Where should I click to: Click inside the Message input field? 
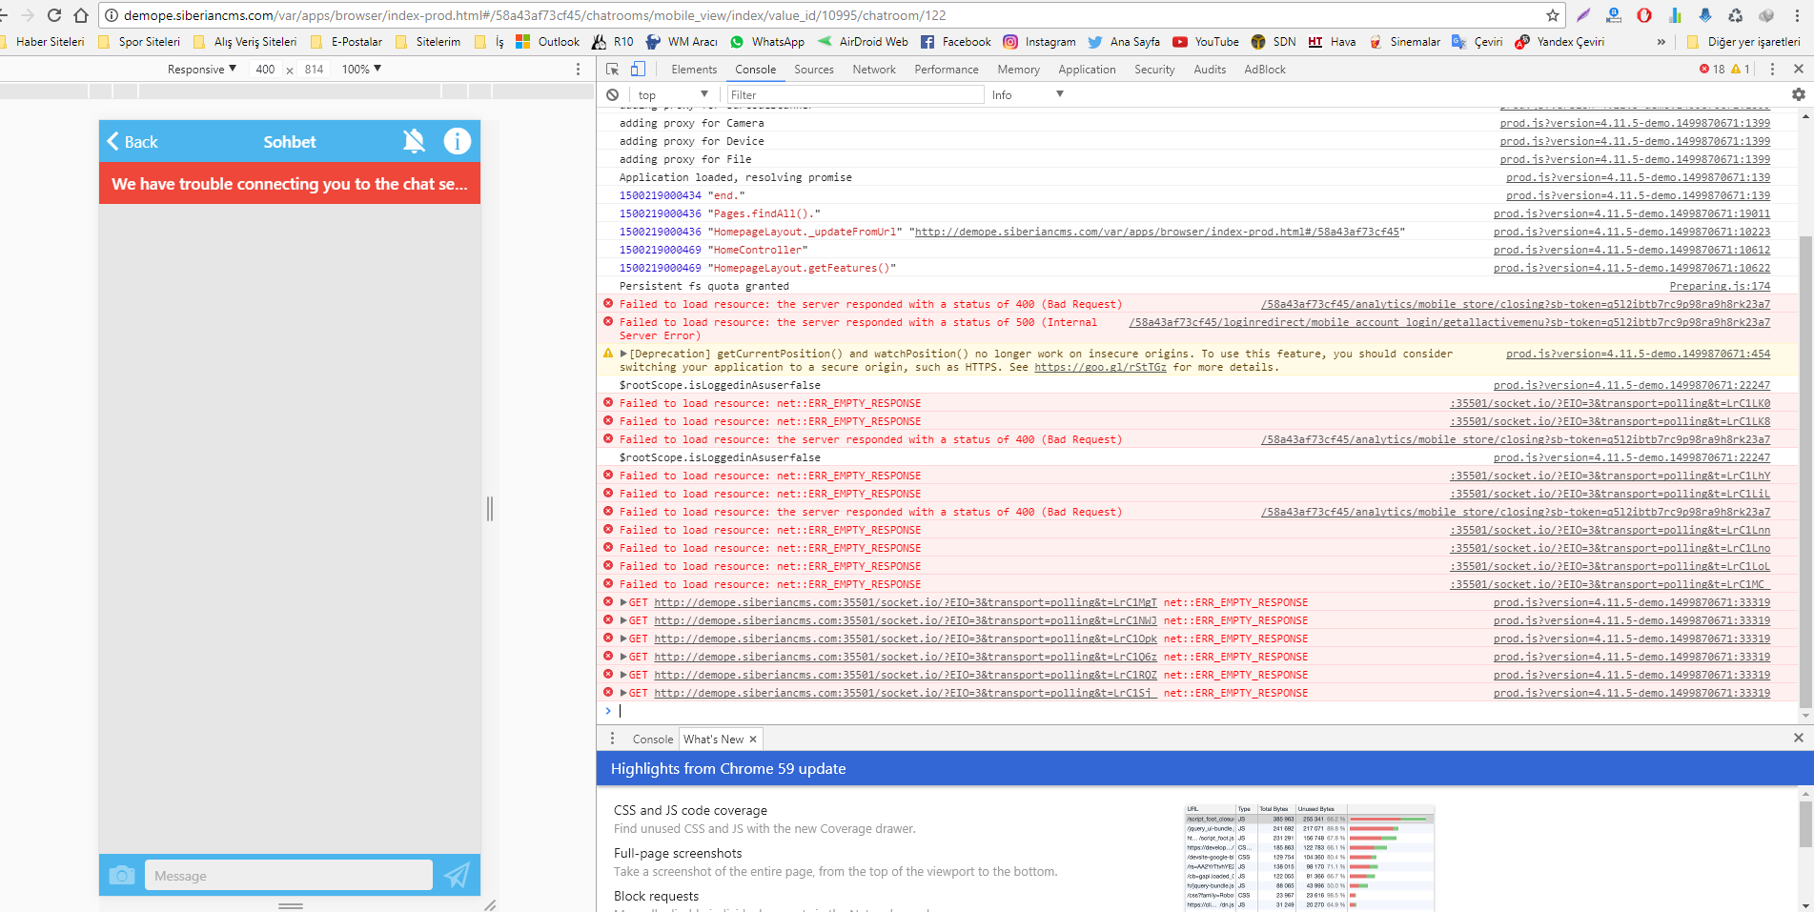point(289,874)
